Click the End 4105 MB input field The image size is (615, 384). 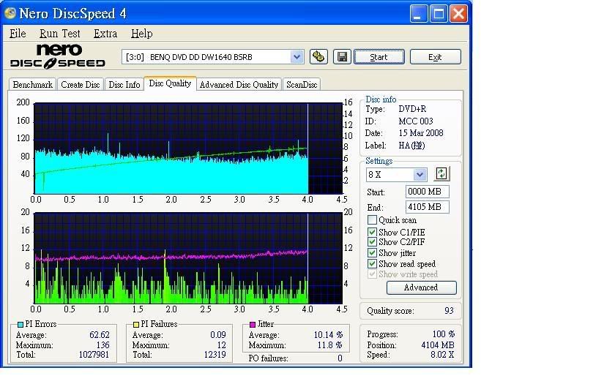pyautogui.click(x=427, y=207)
